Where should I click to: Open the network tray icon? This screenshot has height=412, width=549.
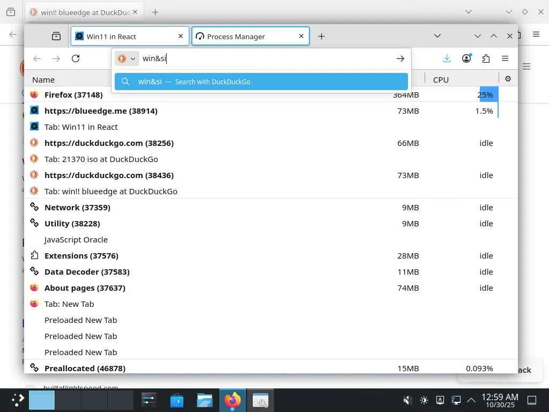click(x=456, y=400)
